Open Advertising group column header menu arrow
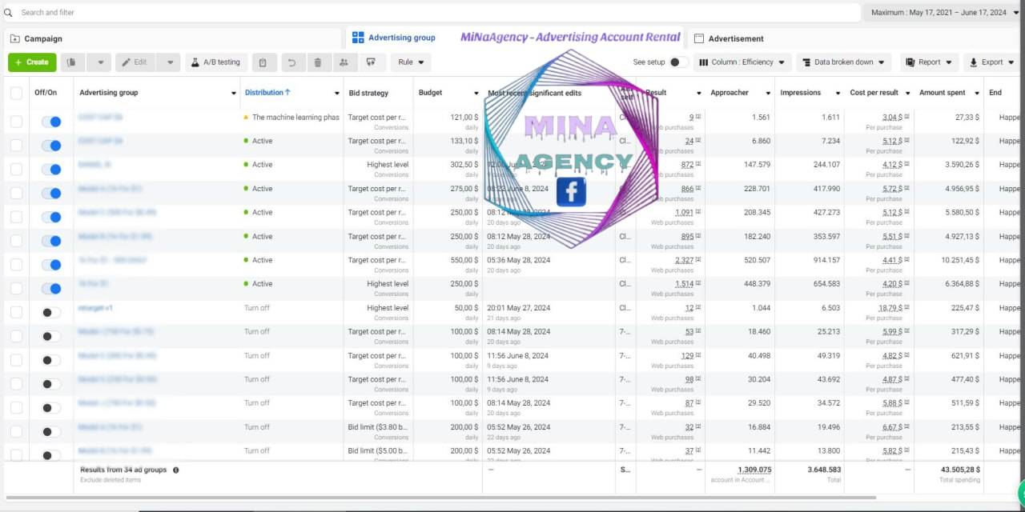Viewport: 1025px width, 512px height. [x=234, y=94]
